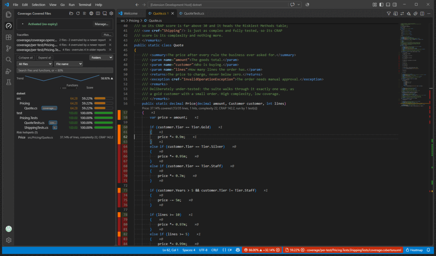This screenshot has height=256, width=436.
Task: Toggle the bottom panel layout button
Action: point(388,5)
